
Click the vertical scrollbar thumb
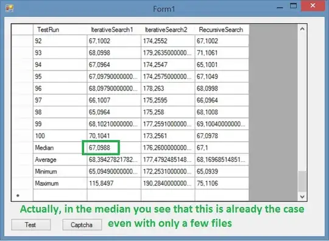coord(302,181)
